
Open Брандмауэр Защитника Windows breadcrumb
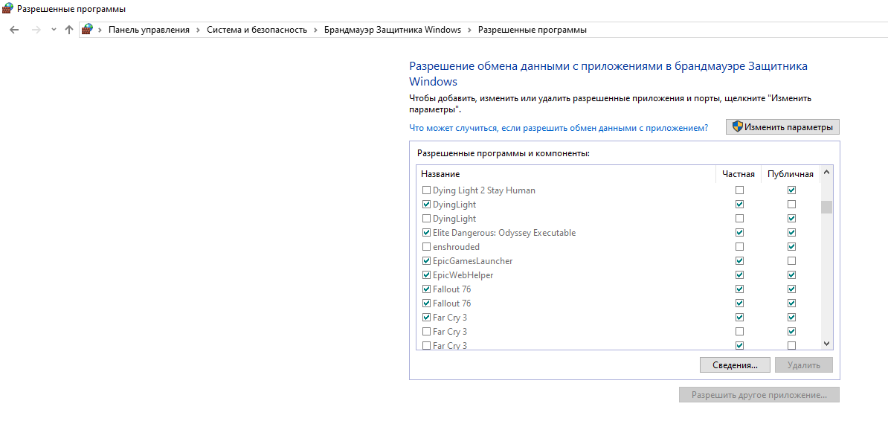tap(393, 30)
